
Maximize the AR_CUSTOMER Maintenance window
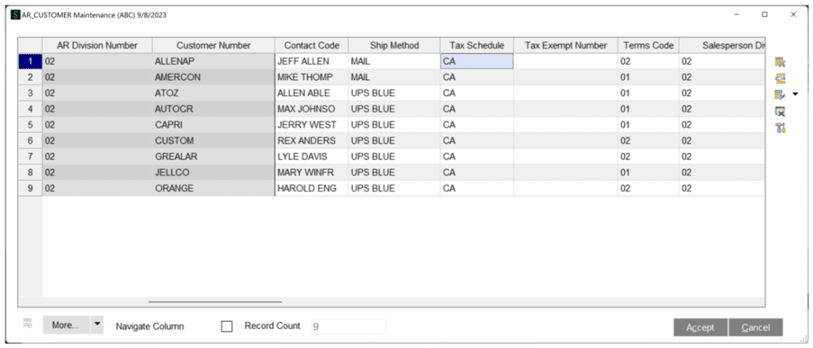coord(764,14)
